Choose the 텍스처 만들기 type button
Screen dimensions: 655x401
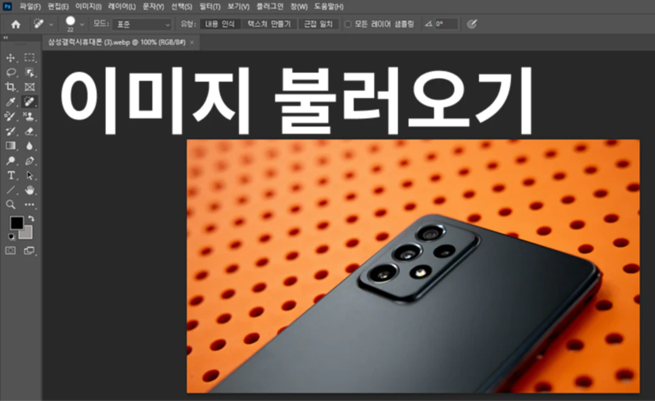point(269,24)
